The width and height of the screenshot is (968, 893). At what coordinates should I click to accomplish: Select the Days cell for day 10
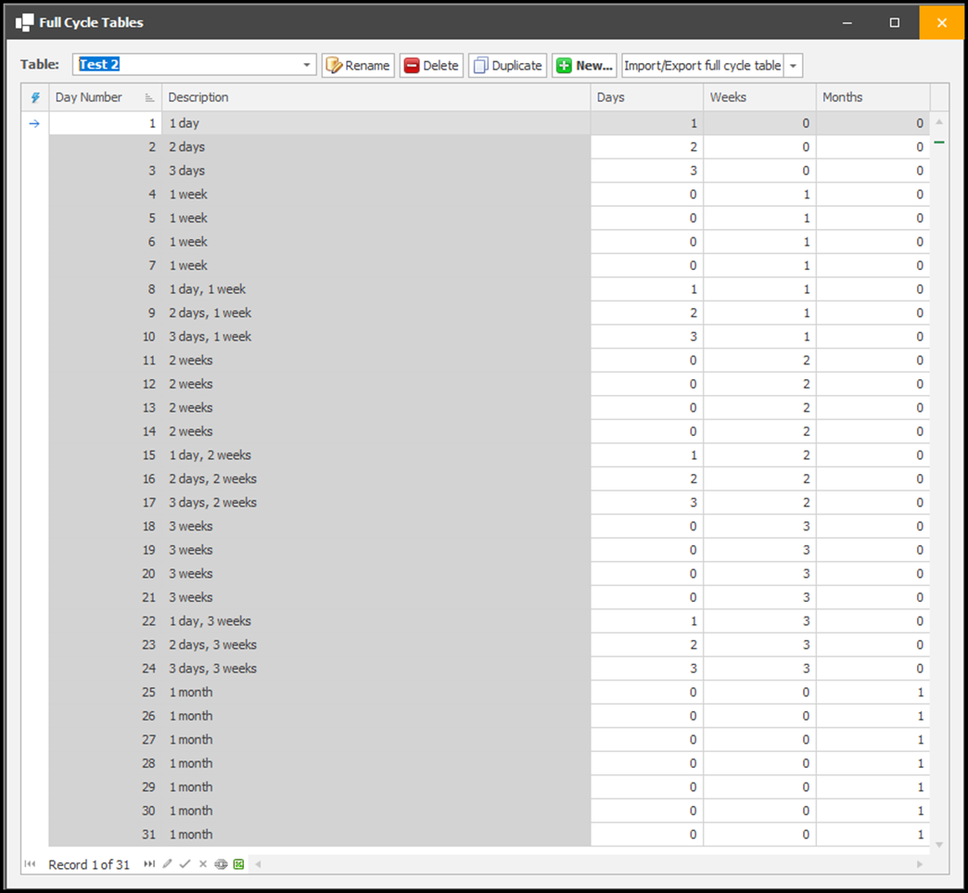tap(646, 337)
